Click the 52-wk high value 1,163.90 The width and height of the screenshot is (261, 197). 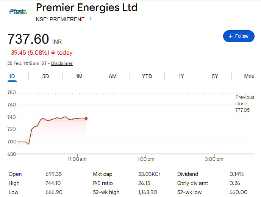148,192
